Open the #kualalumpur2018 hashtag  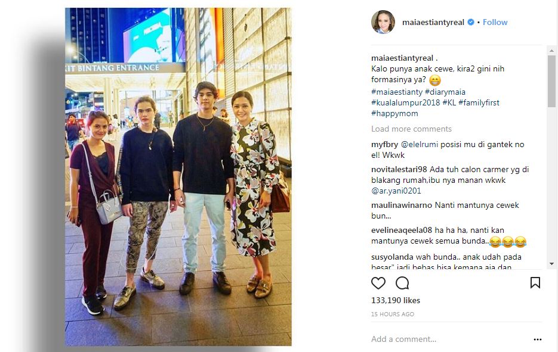point(405,102)
